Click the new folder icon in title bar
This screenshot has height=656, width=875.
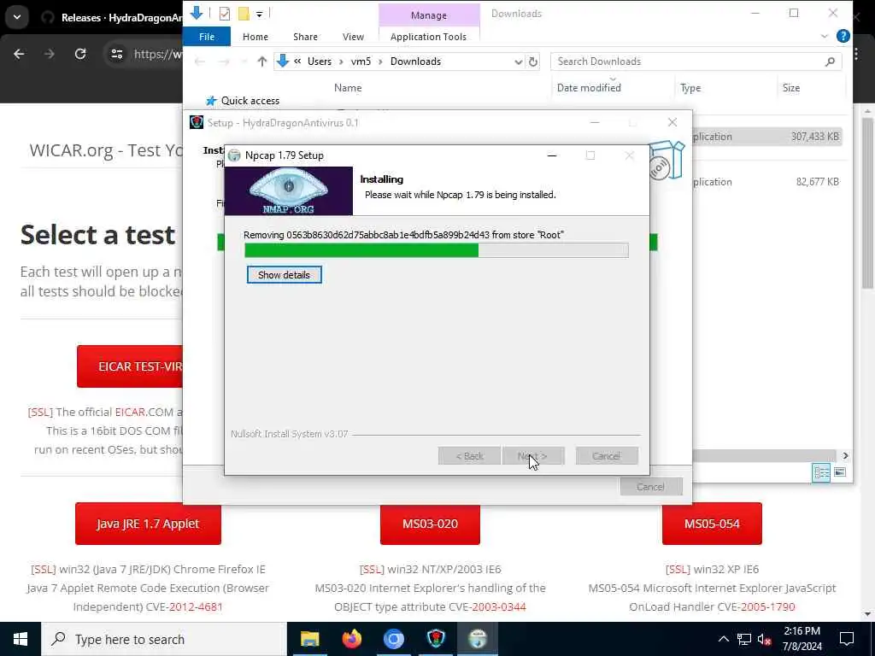pyautogui.click(x=244, y=14)
